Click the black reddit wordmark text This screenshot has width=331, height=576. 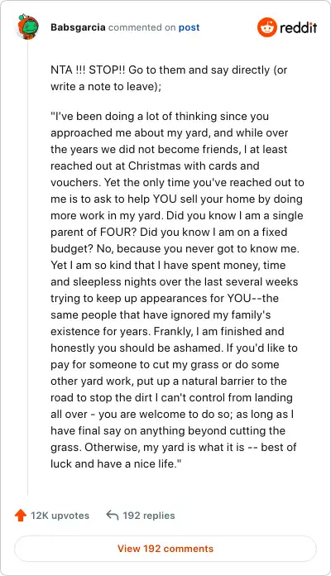click(298, 27)
